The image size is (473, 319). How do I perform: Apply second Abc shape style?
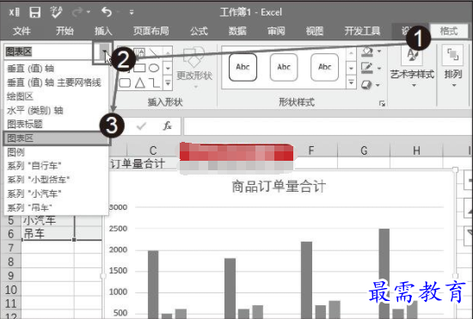pos(284,67)
